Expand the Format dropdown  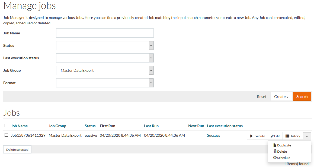[x=151, y=83]
